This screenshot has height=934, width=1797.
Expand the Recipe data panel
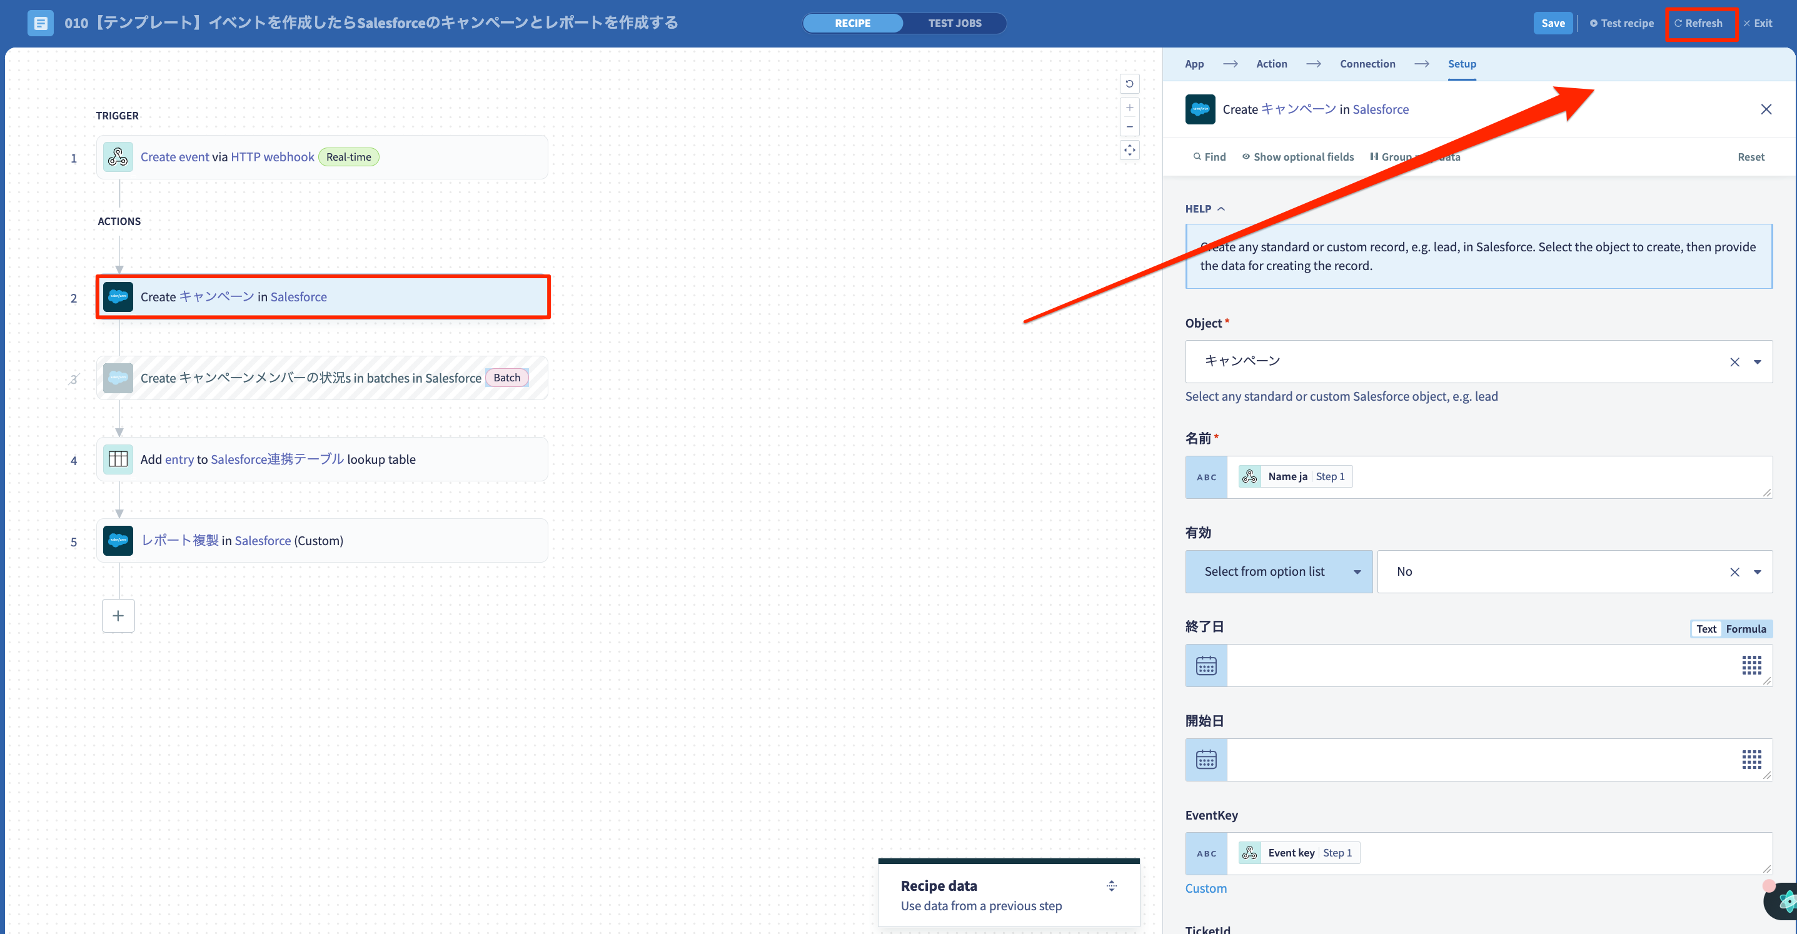(x=1111, y=886)
